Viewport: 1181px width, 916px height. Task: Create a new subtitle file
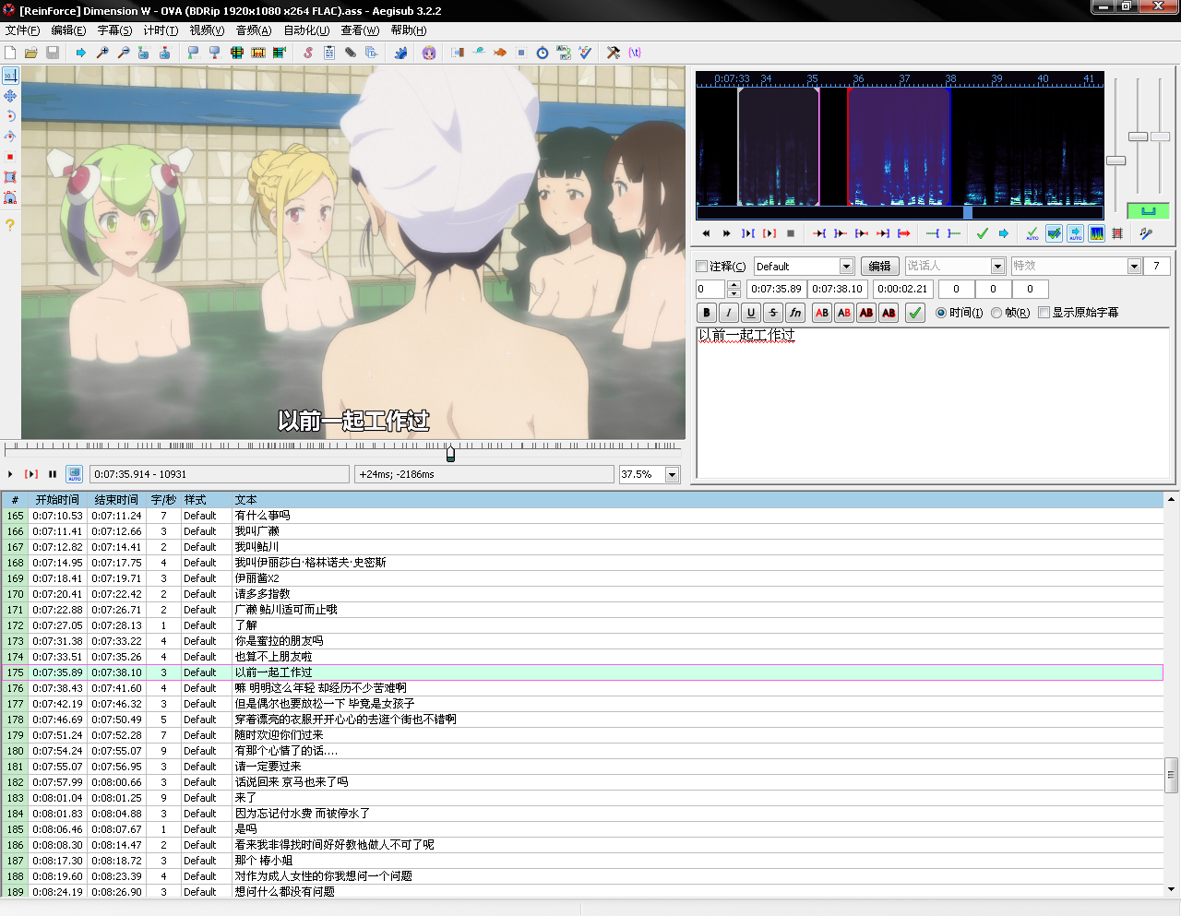[x=10, y=53]
